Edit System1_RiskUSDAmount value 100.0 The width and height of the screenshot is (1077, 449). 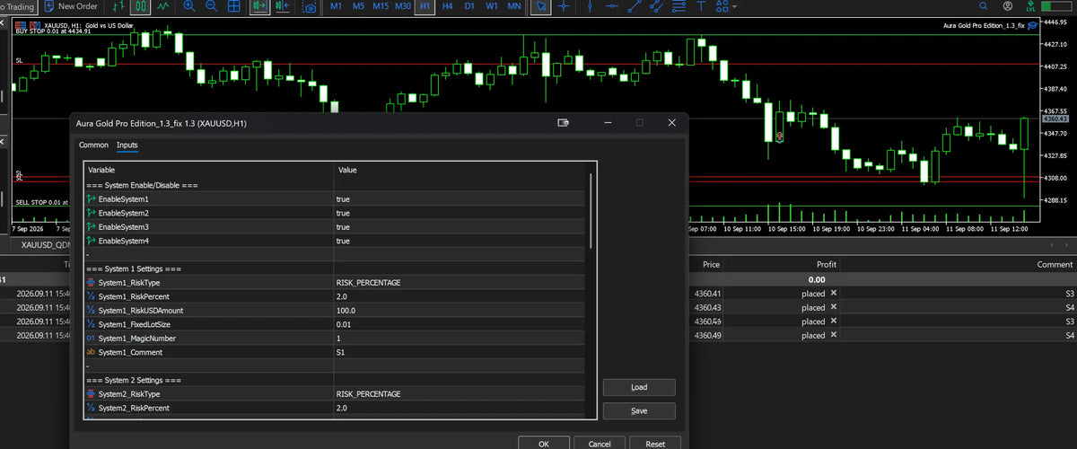click(459, 310)
